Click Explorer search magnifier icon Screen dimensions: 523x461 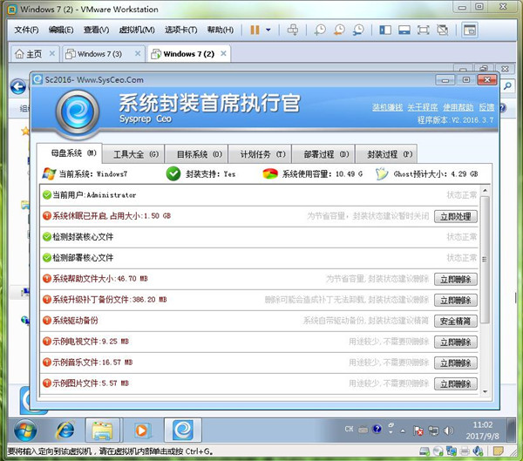click(507, 86)
